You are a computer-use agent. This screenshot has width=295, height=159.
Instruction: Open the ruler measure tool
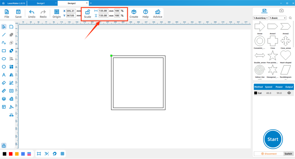[4, 91]
